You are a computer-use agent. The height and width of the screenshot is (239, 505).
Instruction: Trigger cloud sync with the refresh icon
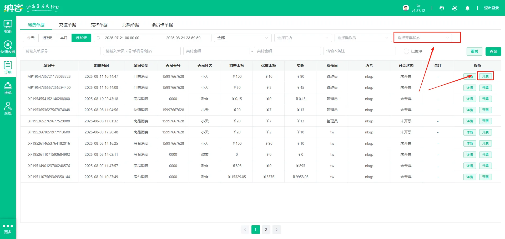click(454, 8)
